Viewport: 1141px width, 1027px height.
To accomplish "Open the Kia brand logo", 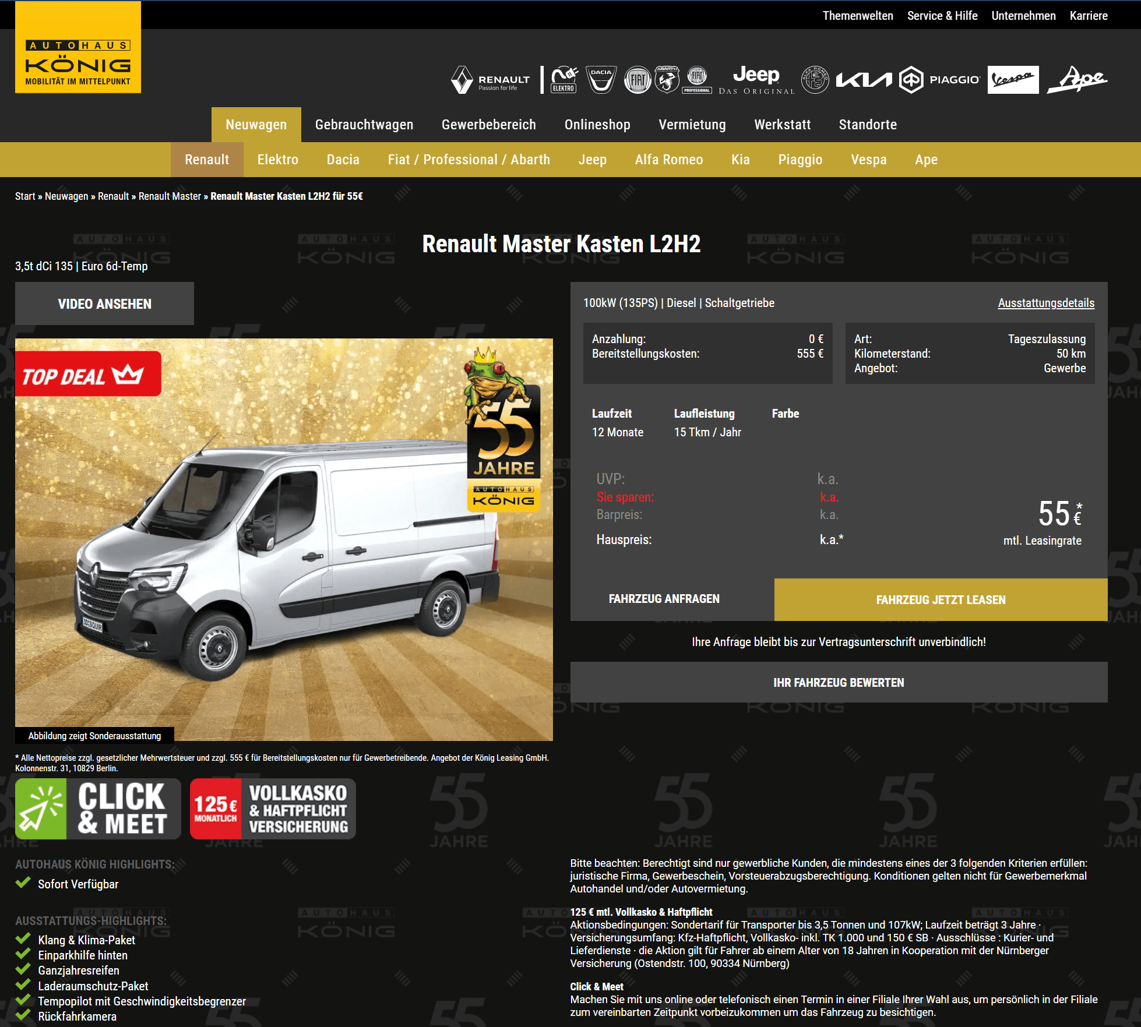I will (x=864, y=80).
